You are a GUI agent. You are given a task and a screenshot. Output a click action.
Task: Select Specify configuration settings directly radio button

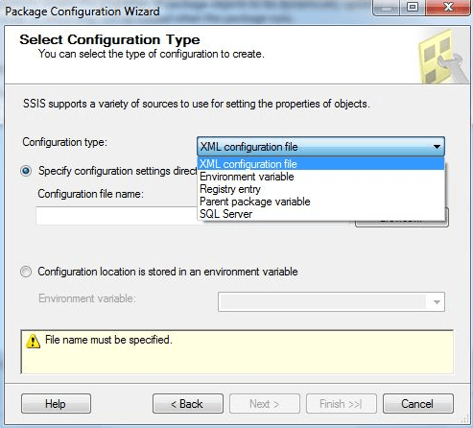[x=26, y=171]
